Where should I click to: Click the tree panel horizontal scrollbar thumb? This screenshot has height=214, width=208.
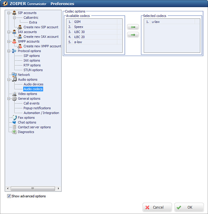(x=33, y=188)
